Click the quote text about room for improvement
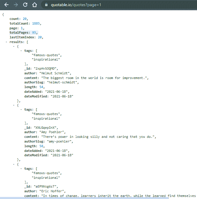 point(95,78)
